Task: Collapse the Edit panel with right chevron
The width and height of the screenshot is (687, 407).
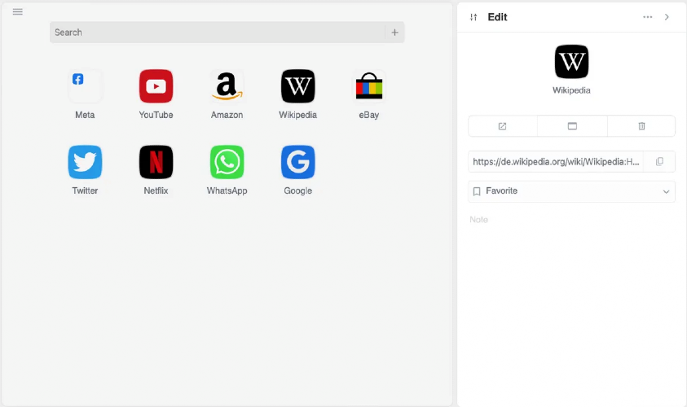Action: [x=667, y=17]
